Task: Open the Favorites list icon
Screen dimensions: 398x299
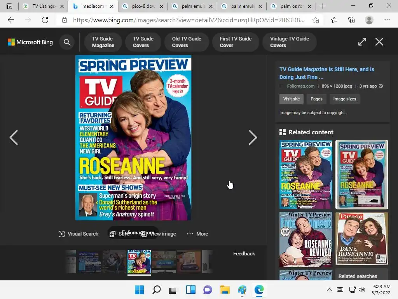Action: tap(334, 20)
